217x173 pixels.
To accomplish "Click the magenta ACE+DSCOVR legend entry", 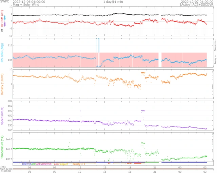I will tap(44, 164).
